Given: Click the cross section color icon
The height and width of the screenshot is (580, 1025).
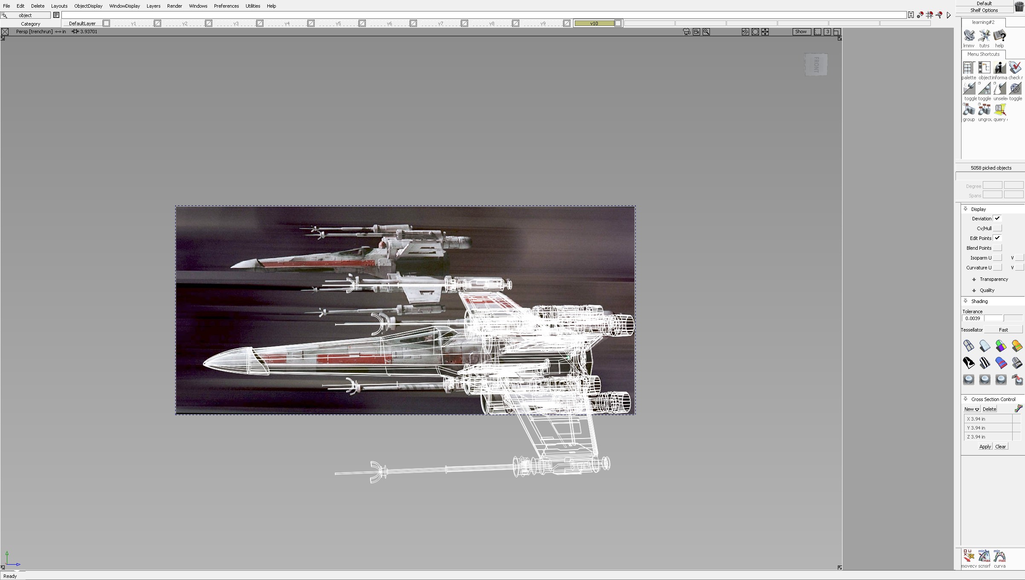Looking at the screenshot, I should [1018, 409].
